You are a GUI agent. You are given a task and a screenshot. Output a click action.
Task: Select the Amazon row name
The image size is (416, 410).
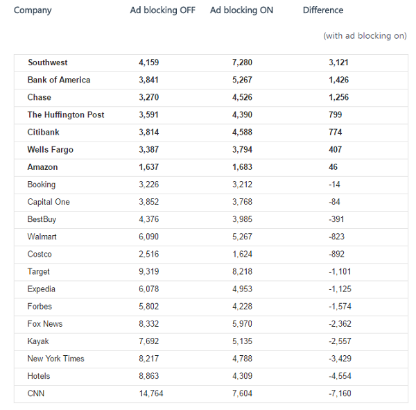click(43, 167)
